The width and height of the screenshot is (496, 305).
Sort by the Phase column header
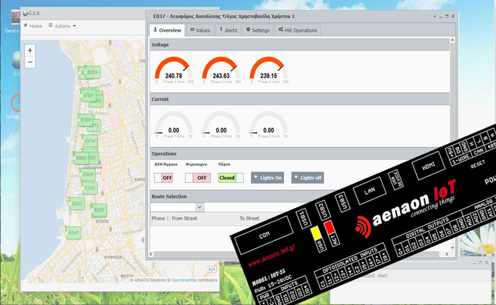160,219
